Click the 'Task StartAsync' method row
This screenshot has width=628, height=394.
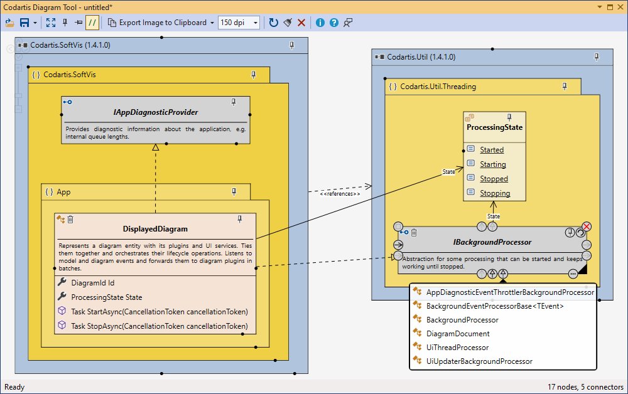pos(155,312)
